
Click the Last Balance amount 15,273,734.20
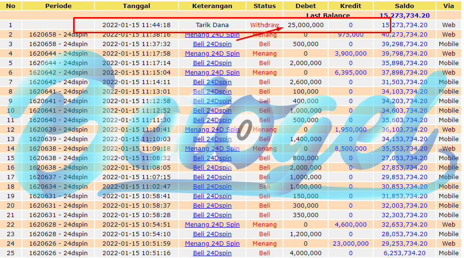[405, 15]
